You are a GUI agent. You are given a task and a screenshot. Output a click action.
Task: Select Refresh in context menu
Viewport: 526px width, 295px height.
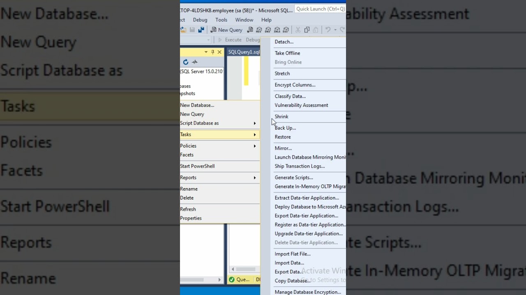[220, 209]
